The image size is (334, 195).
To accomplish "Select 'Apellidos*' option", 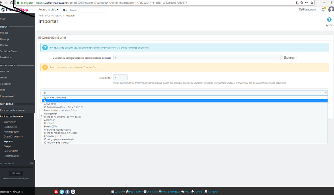I will 185,120.
